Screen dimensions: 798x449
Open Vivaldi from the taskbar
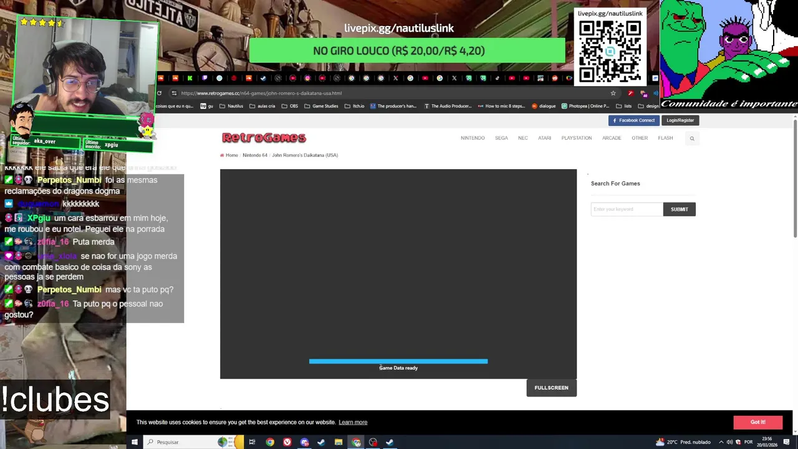coord(287,442)
